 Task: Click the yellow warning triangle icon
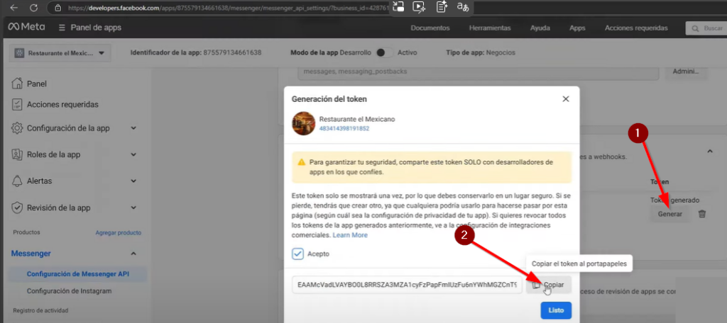tap(301, 162)
